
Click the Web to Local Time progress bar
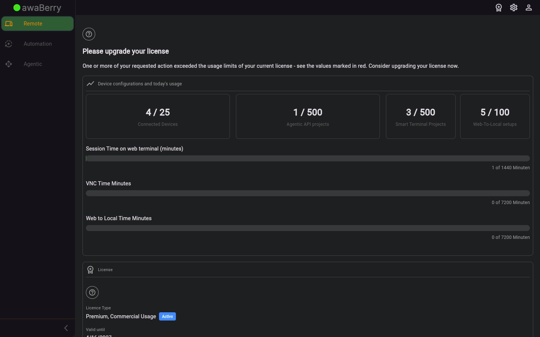click(x=308, y=228)
